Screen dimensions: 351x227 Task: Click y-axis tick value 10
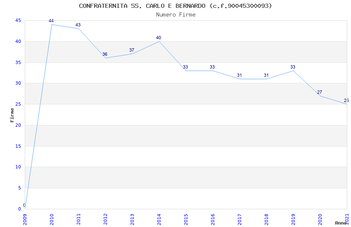pyautogui.click(x=18, y=167)
